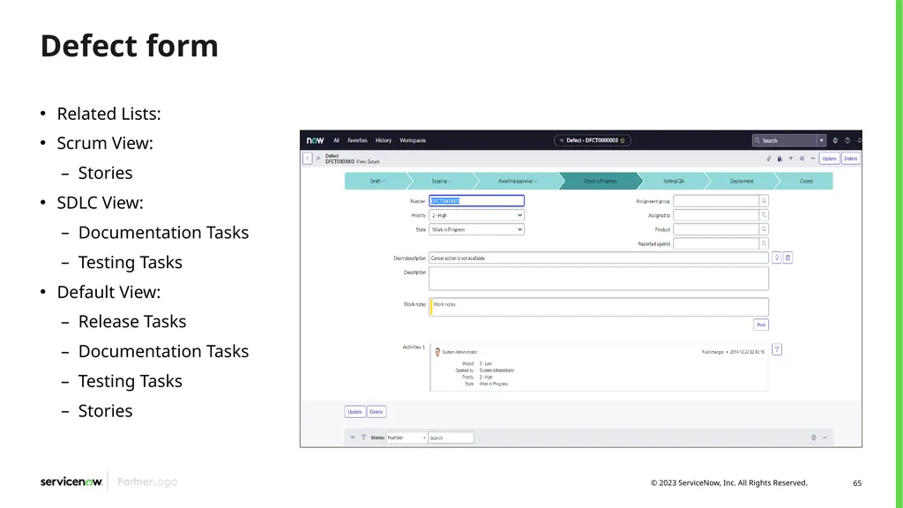Click the activity stream pulse icon
This screenshot has height=508, width=903.
(791, 159)
